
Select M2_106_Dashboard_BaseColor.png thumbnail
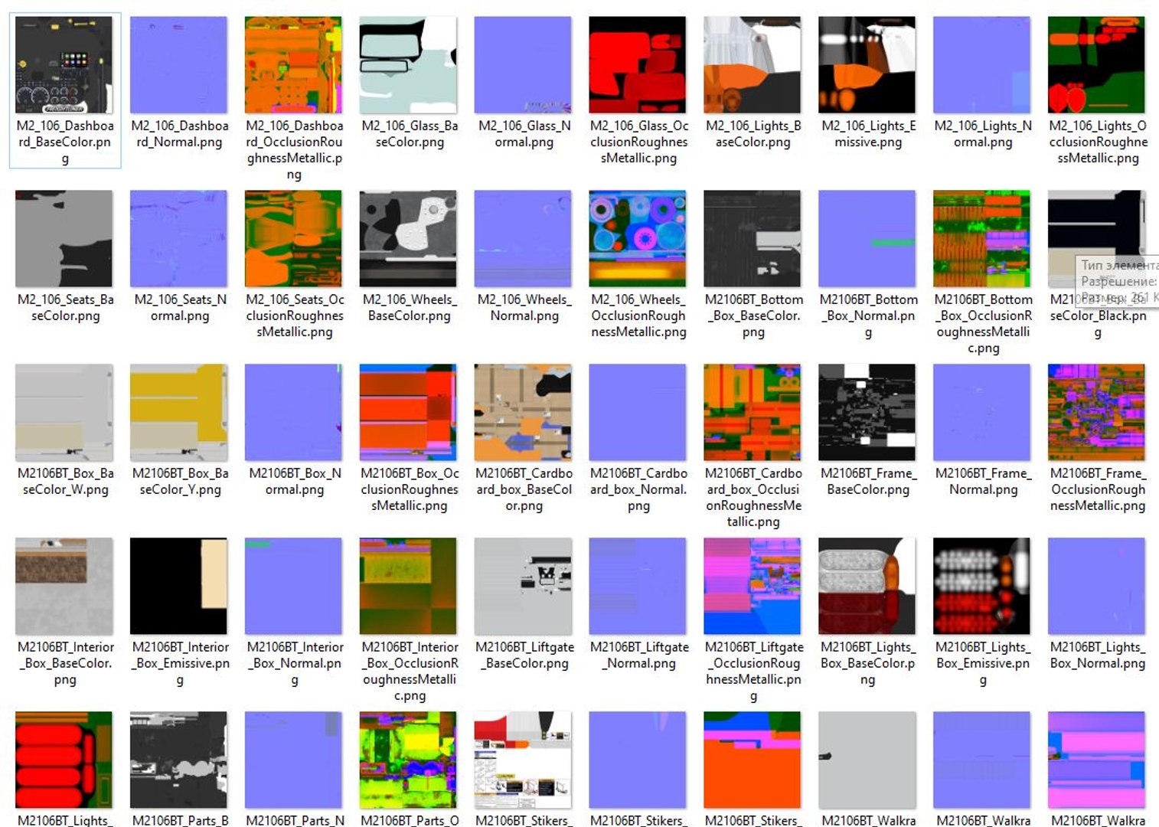(64, 65)
